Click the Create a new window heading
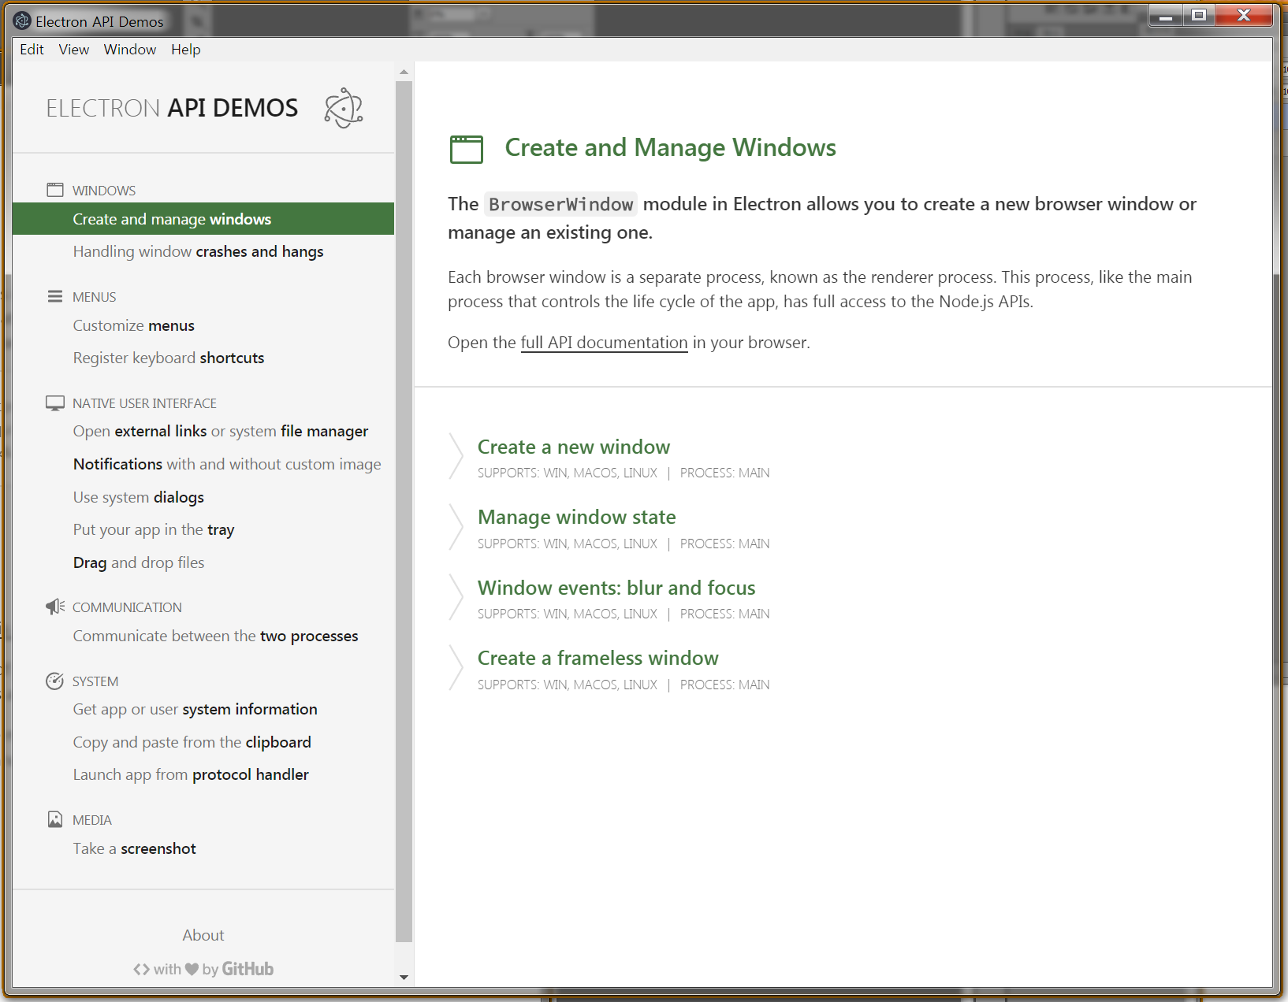 (573, 447)
